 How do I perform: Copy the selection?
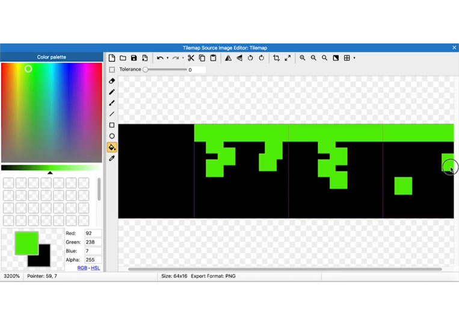click(202, 58)
